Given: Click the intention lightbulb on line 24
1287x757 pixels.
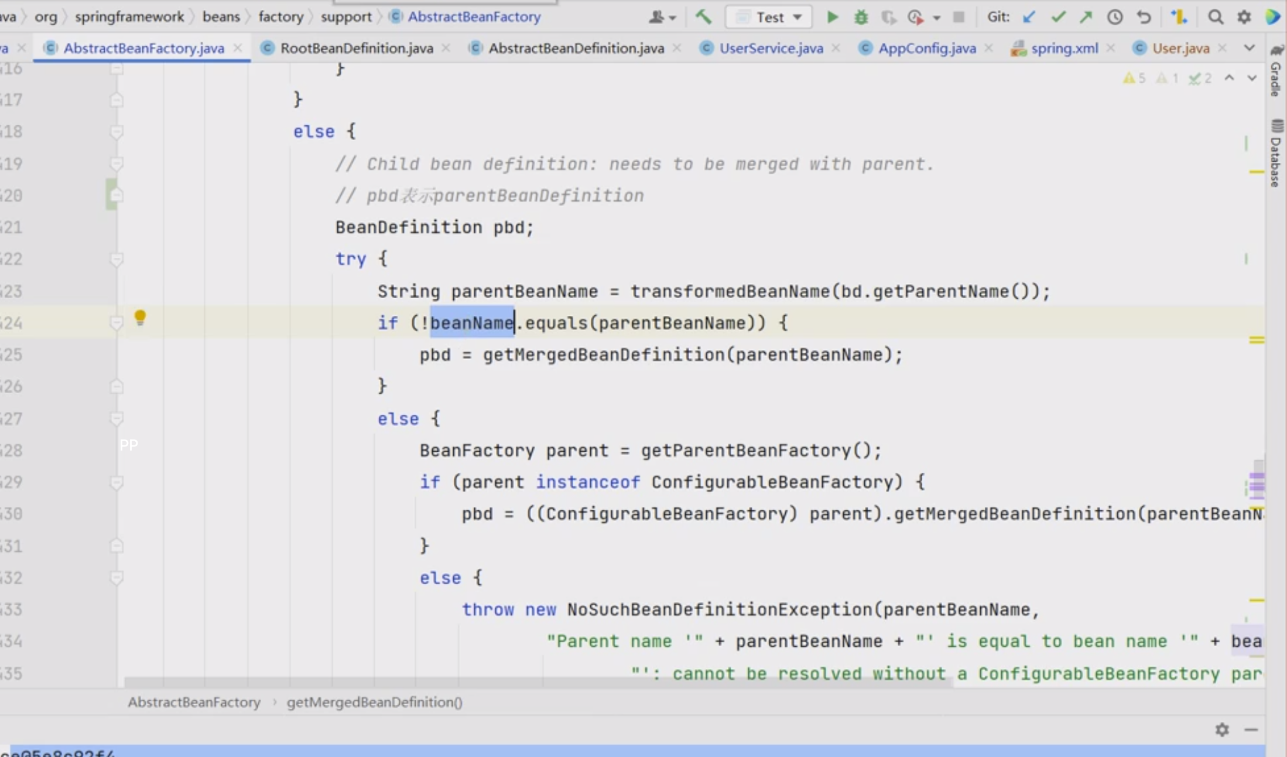Looking at the screenshot, I should (x=140, y=318).
